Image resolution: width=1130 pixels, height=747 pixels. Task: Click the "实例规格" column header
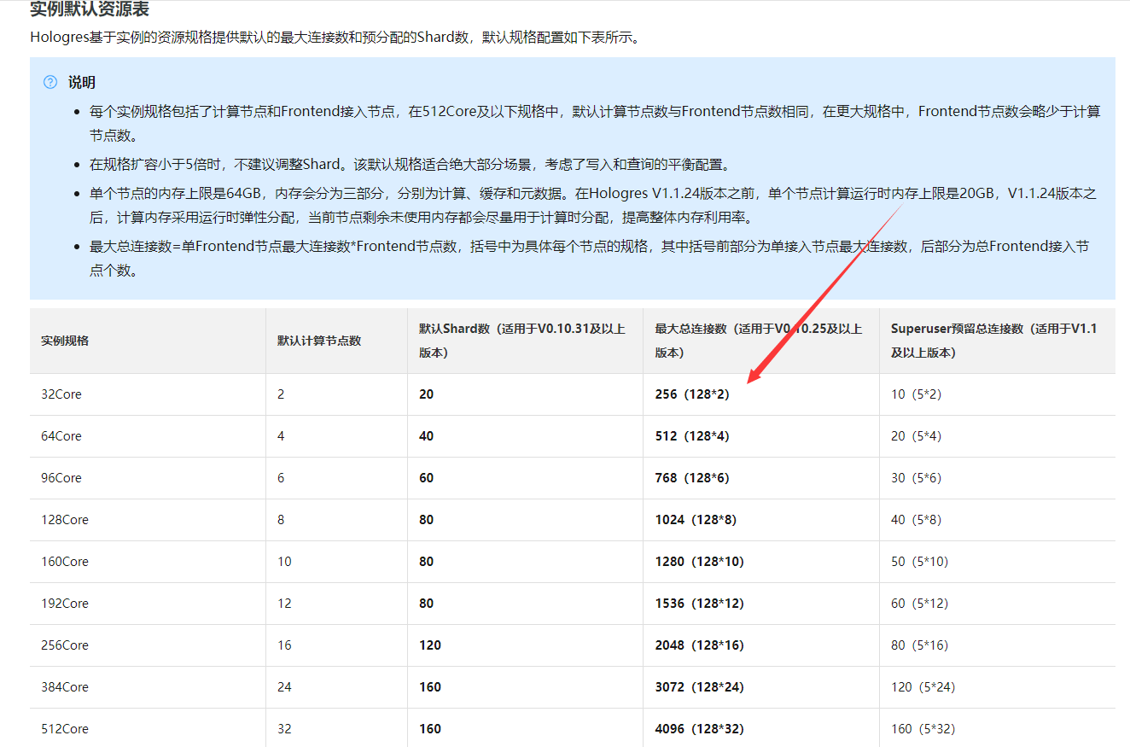[65, 341]
